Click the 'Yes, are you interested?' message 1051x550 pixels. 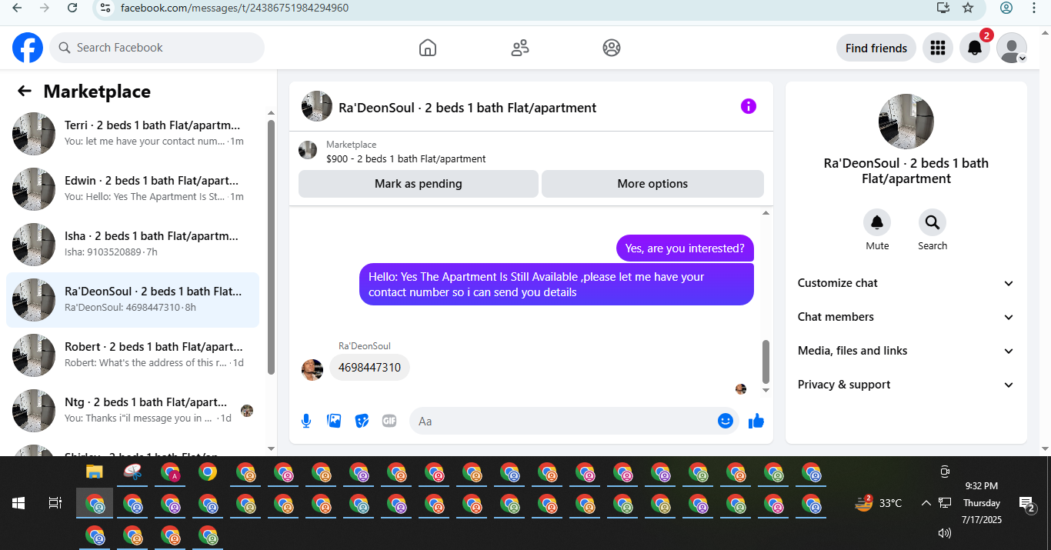pyautogui.click(x=685, y=248)
